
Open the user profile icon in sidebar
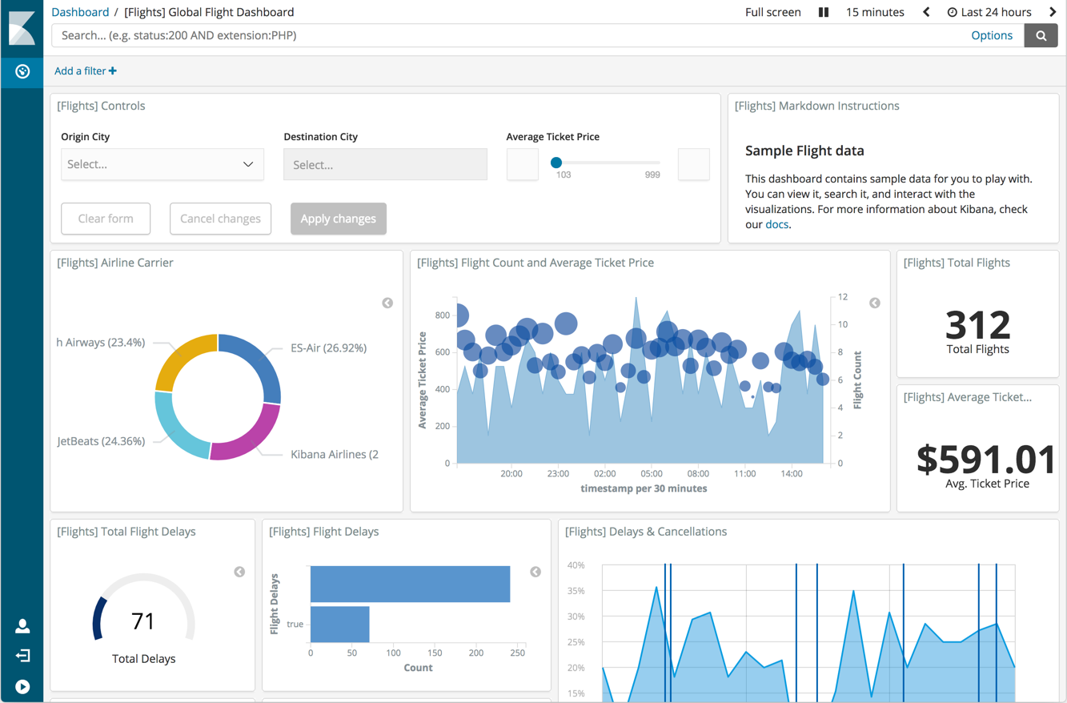click(x=22, y=626)
